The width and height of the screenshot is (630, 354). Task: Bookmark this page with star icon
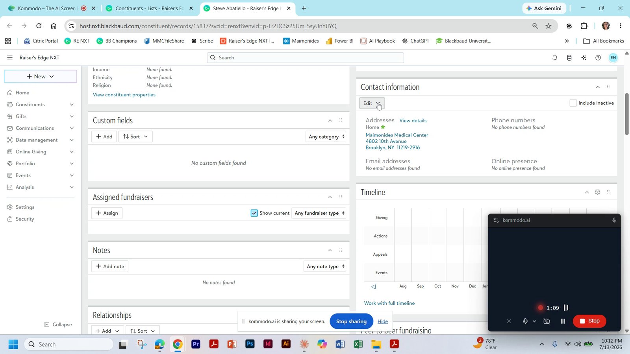pyautogui.click(x=548, y=26)
